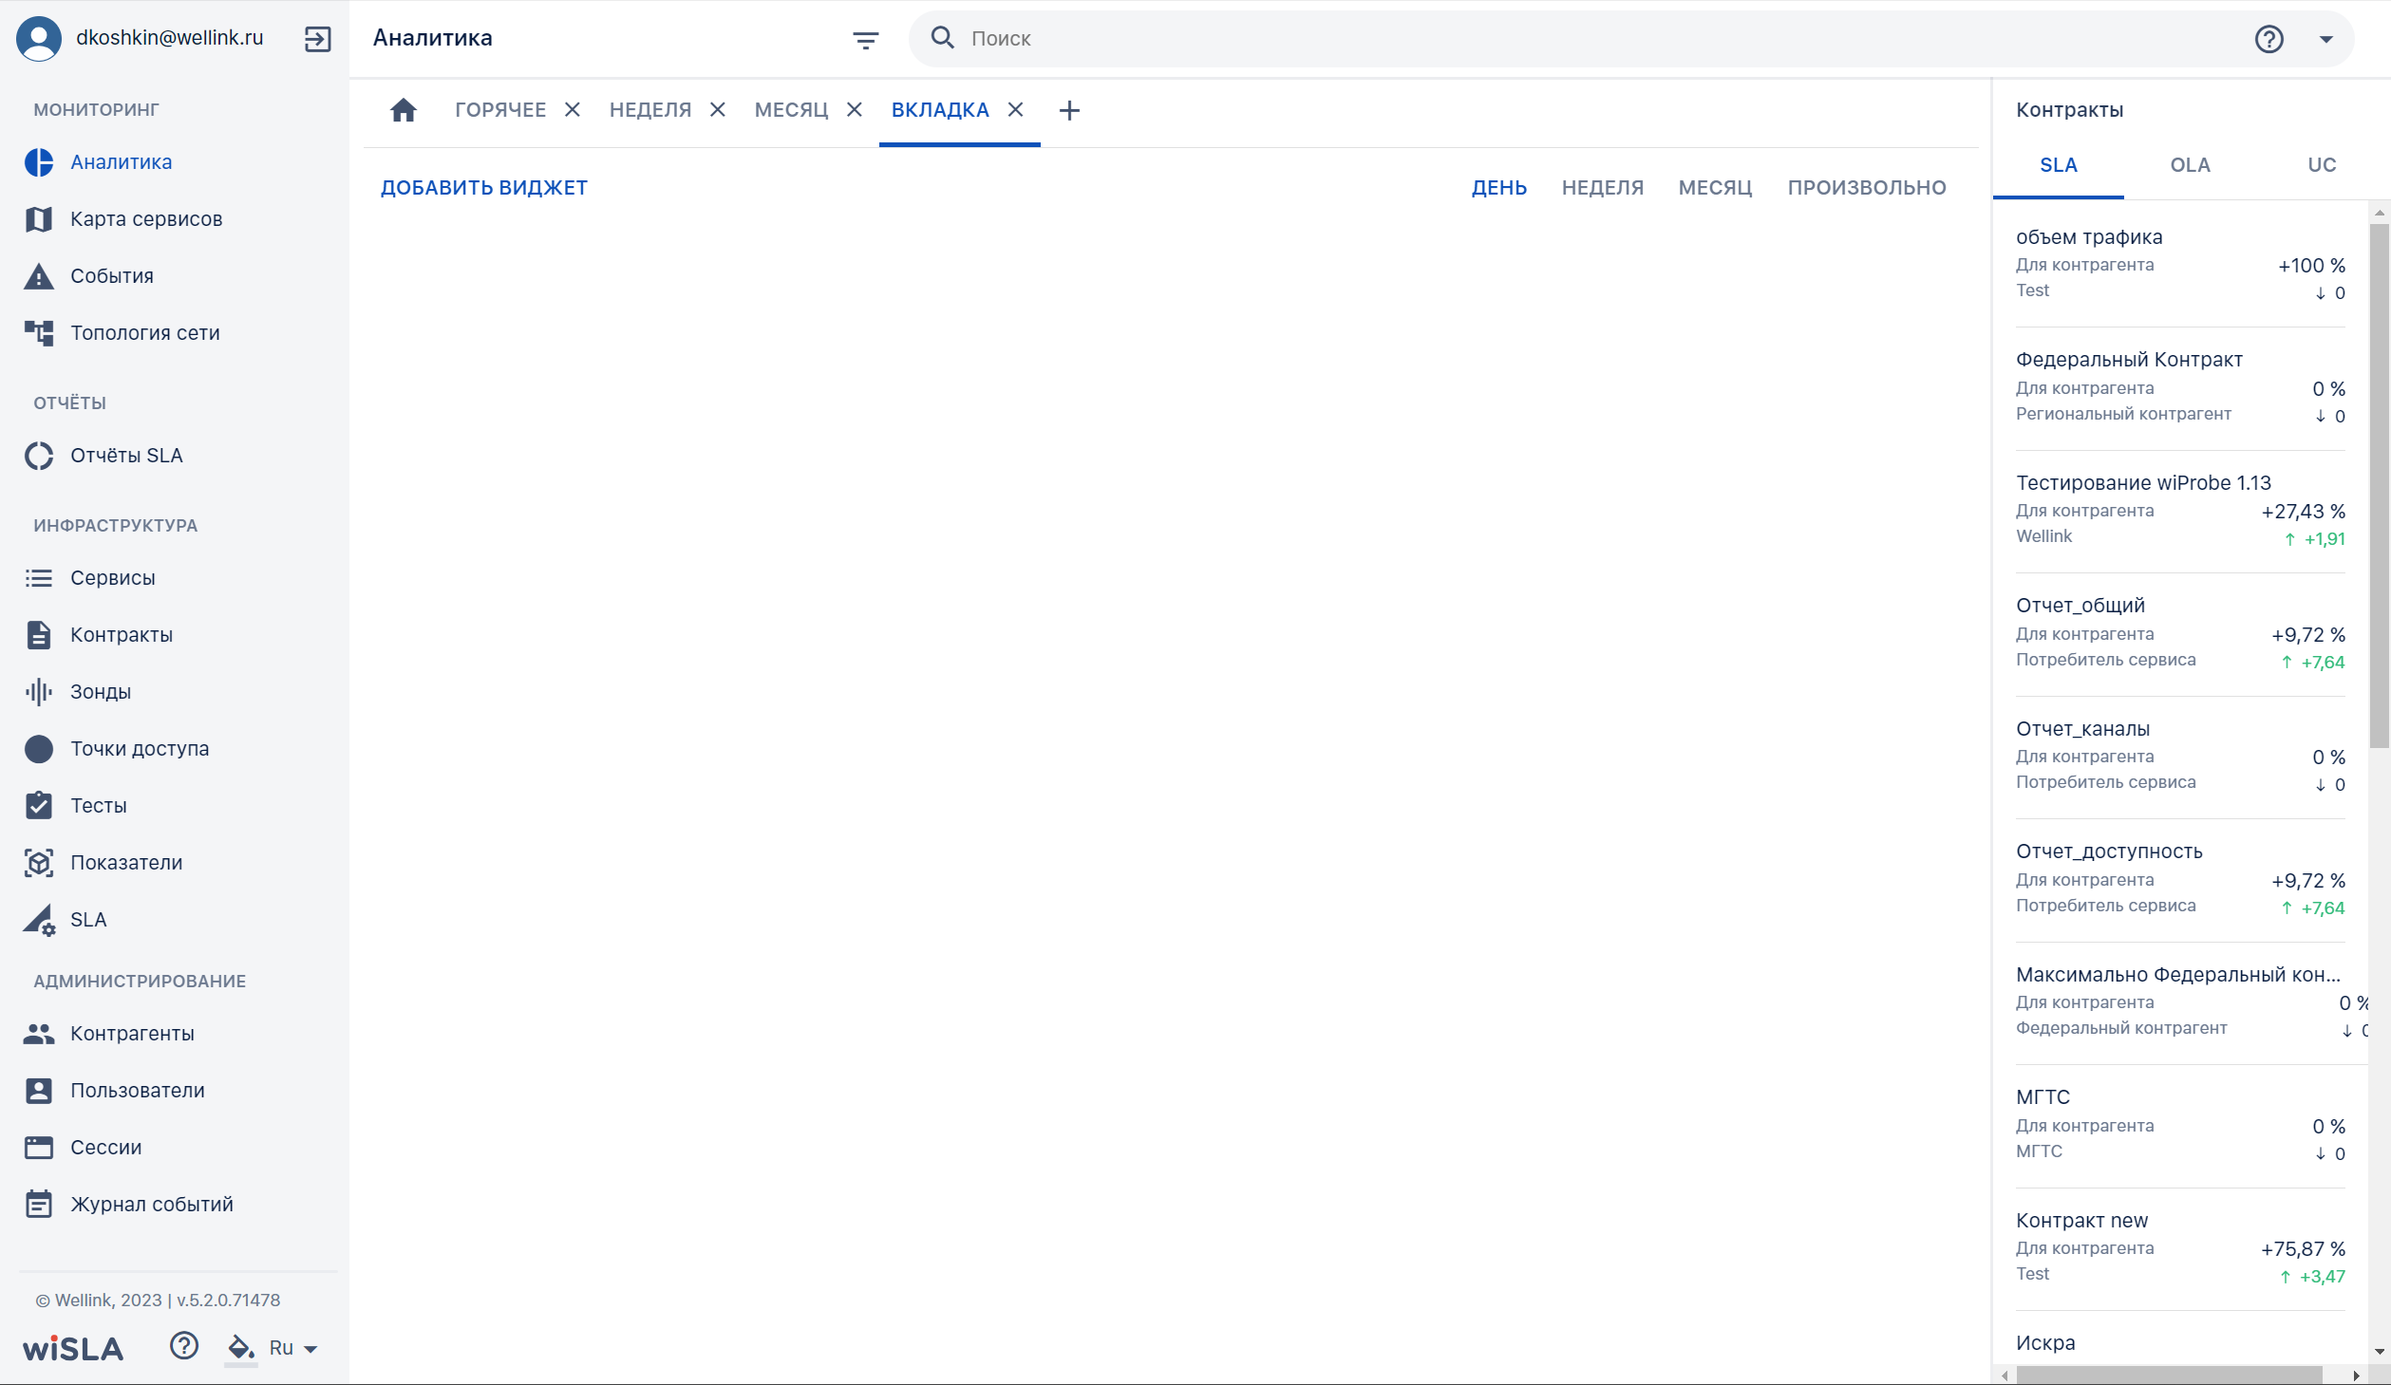2391x1385 pixels.
Task: Open the Зонды section icon
Action: [39, 691]
